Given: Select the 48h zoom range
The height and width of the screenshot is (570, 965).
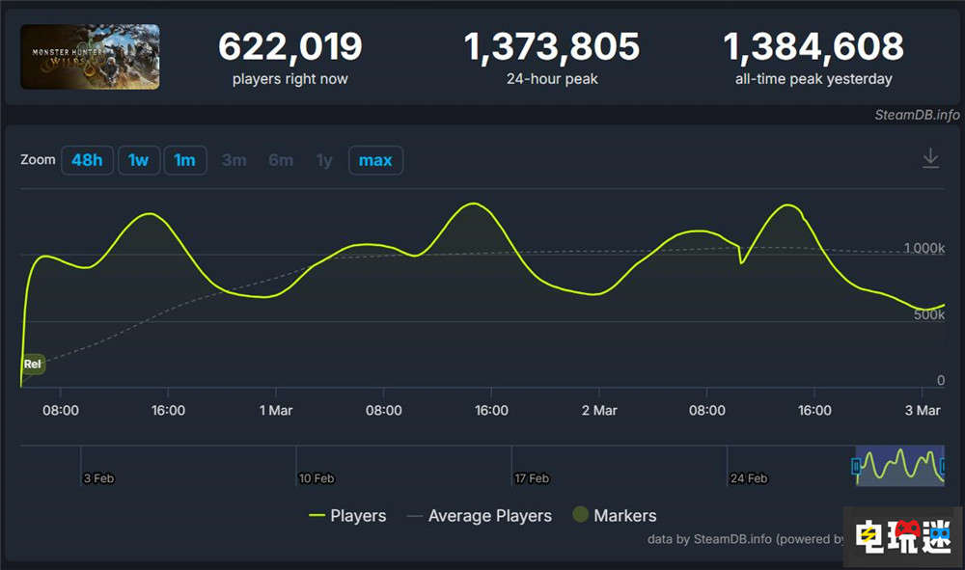Looking at the screenshot, I should [87, 160].
